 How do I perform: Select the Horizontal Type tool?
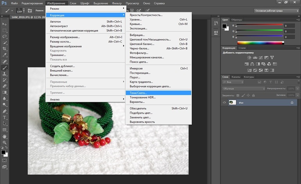tap(5, 117)
